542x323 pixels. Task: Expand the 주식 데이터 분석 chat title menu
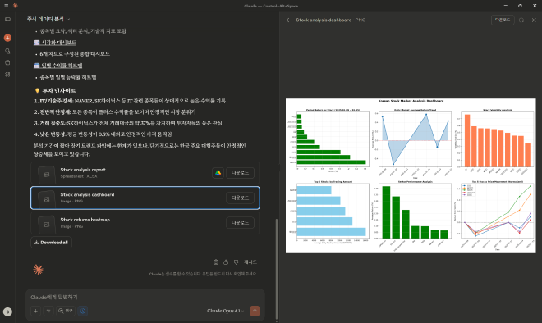coord(48,20)
